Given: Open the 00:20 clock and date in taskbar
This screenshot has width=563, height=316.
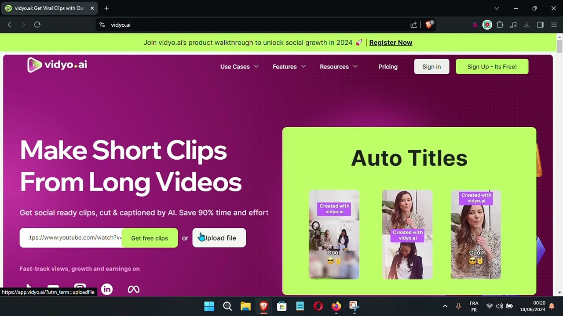Looking at the screenshot, I should tap(533, 306).
